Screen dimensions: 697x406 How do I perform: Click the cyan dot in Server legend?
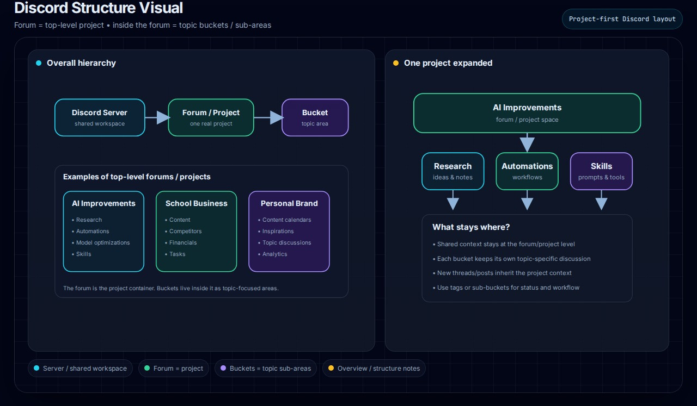[36, 368]
